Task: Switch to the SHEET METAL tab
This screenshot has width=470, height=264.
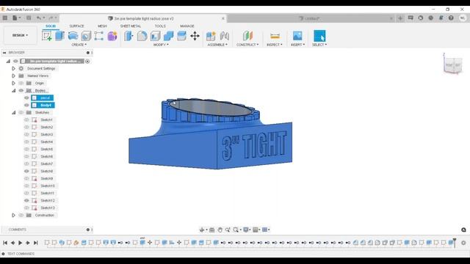Action: [131, 26]
